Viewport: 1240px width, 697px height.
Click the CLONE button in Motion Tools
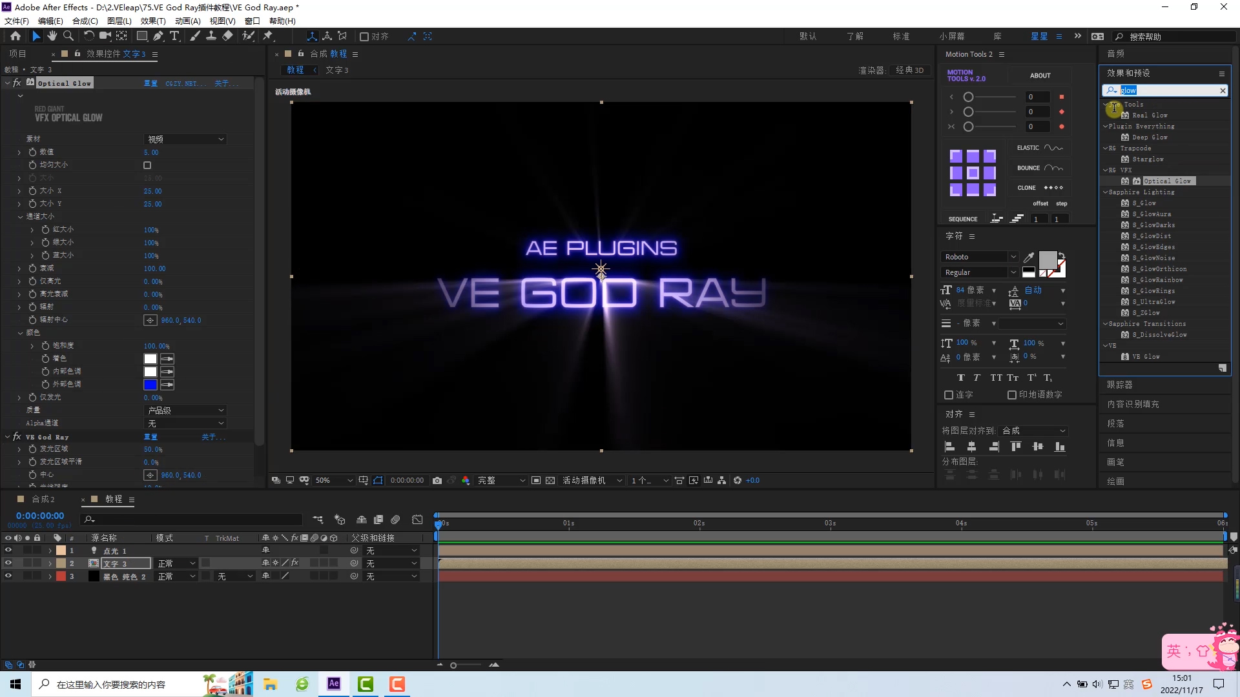(x=1040, y=188)
